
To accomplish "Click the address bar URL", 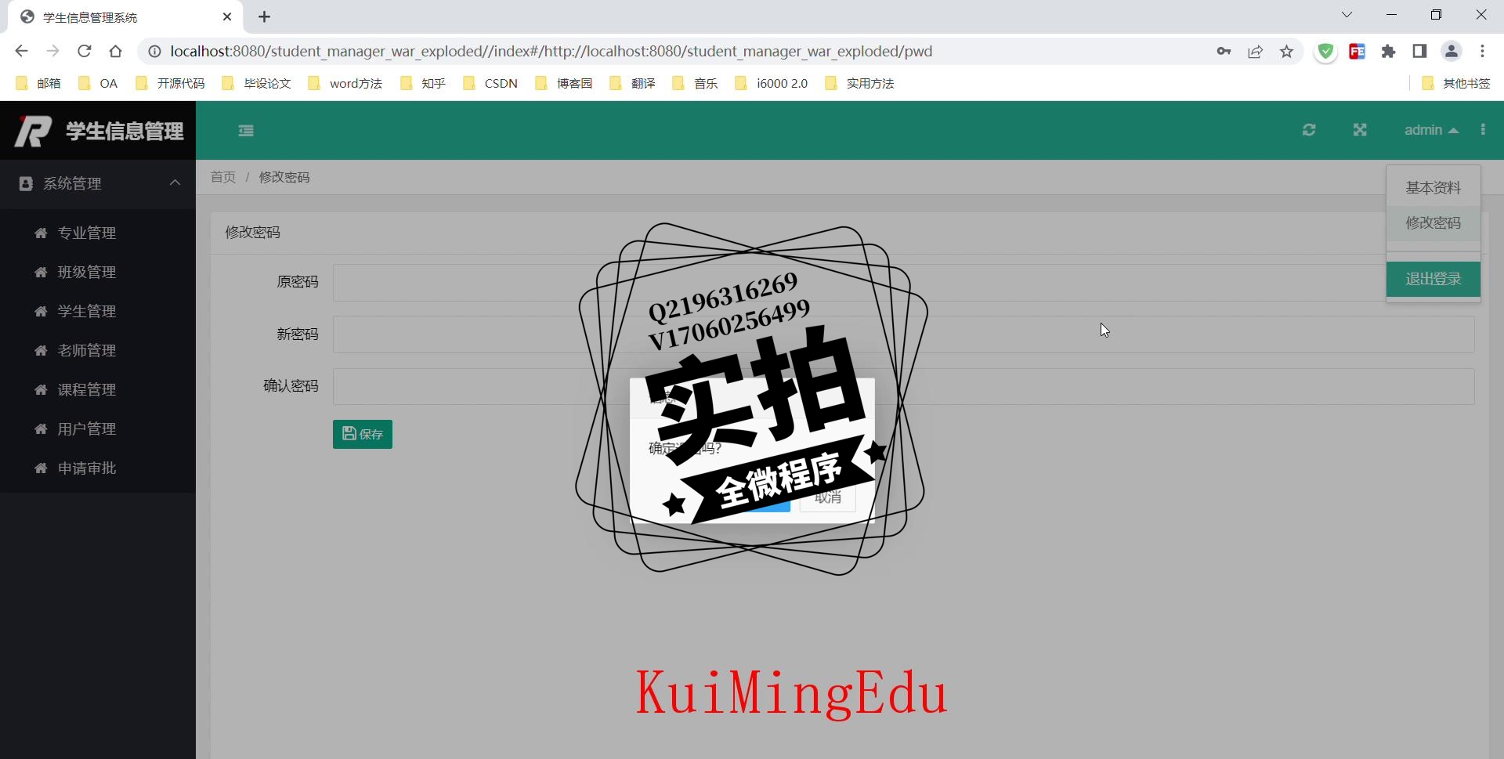I will click(x=551, y=51).
